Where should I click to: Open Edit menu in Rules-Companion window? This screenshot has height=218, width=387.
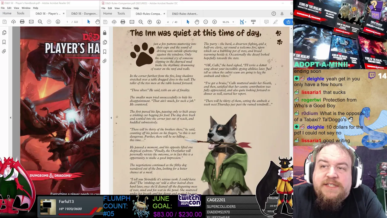click(x=110, y=8)
